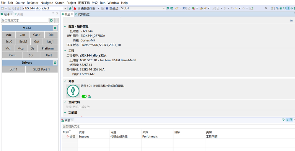The image size is (295, 151).
Task: Open the Siul2_Port_1 driver
Action: tap(42, 69)
